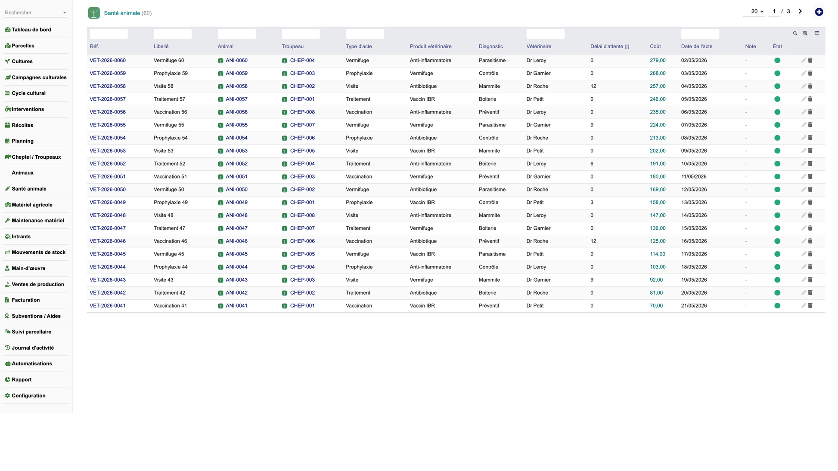The width and height of the screenshot is (838, 471).
Task: Click the Planning calendar icon in sidebar
Action: click(7, 141)
